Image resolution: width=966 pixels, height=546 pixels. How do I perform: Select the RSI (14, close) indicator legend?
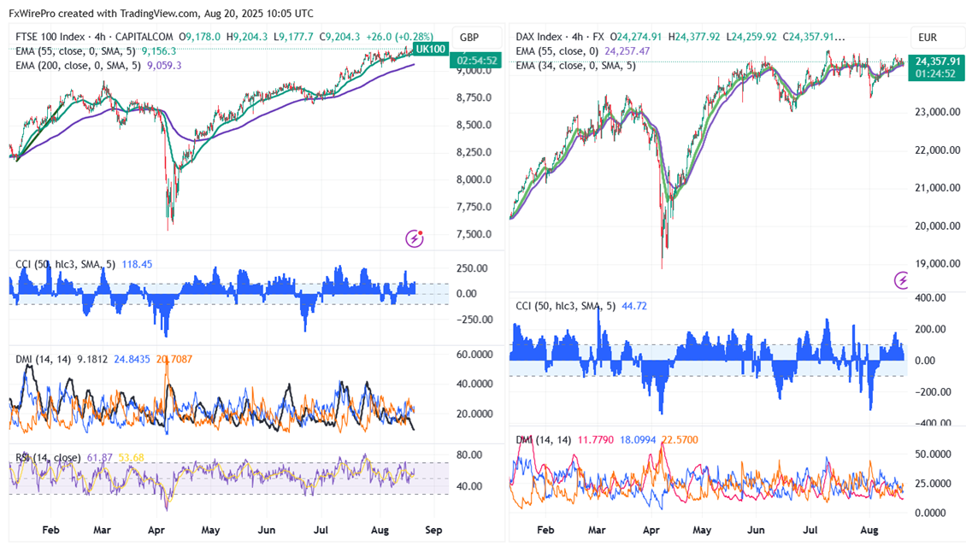click(x=47, y=458)
